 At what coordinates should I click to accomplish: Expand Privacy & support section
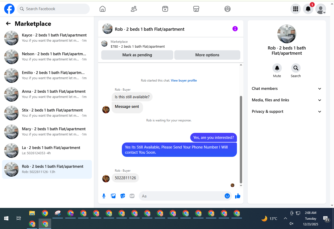coord(287,112)
